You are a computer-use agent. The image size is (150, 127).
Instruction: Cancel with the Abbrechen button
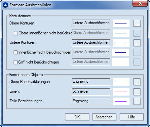(104, 117)
